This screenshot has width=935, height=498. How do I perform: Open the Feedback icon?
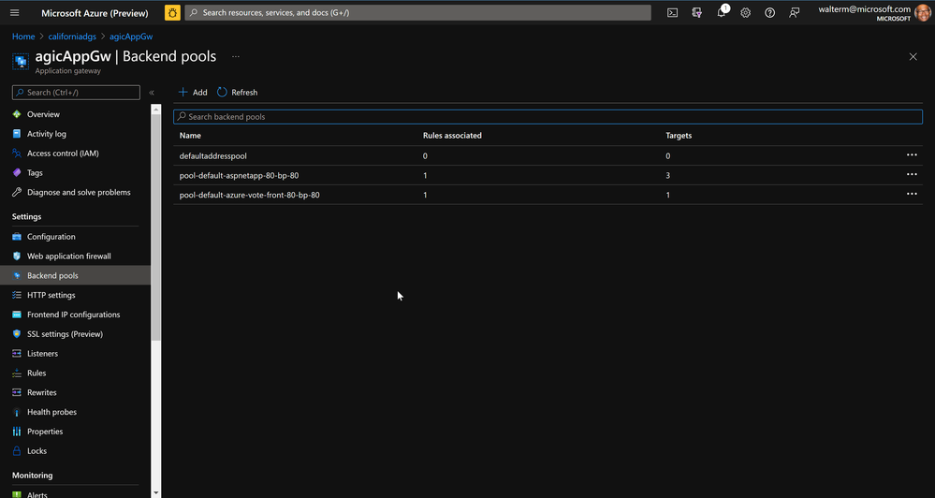coord(795,12)
